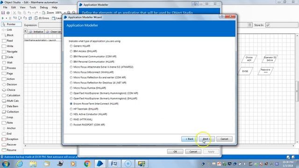299x168 pixels.
Task: Click the Save icon in Object Studio toolbar
Action: tap(3, 13)
